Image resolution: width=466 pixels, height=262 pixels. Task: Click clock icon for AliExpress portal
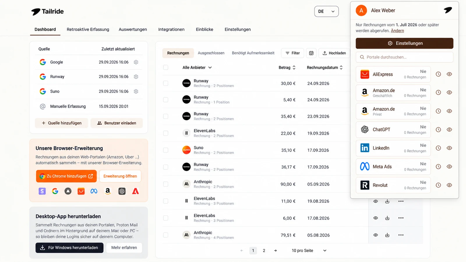[x=438, y=74]
